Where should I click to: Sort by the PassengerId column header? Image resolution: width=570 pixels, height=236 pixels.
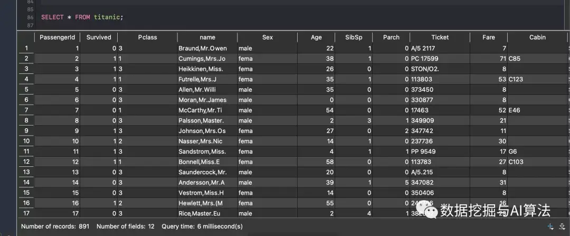click(57, 37)
